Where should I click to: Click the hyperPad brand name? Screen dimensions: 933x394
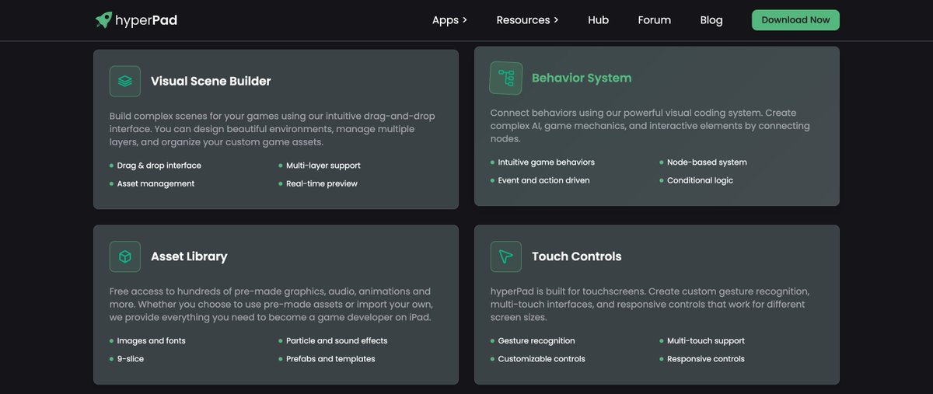pyautogui.click(x=146, y=20)
